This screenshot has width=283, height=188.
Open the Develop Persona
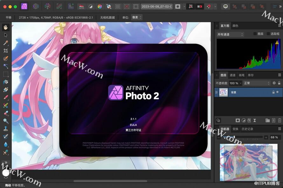click(x=47, y=6)
